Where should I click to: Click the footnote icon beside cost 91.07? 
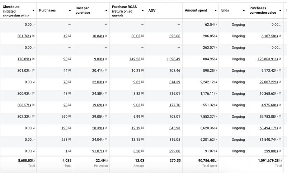point(106,151)
